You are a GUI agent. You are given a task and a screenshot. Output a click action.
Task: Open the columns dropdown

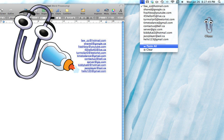click(x=111, y=18)
